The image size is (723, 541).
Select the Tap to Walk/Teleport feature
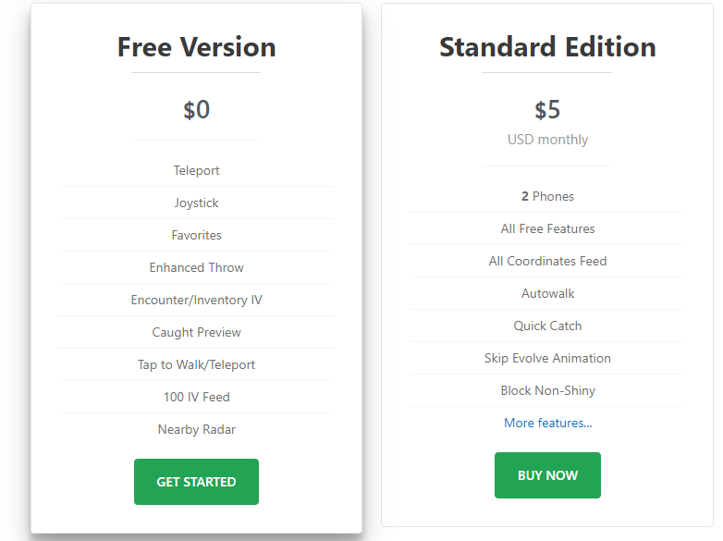(x=196, y=364)
